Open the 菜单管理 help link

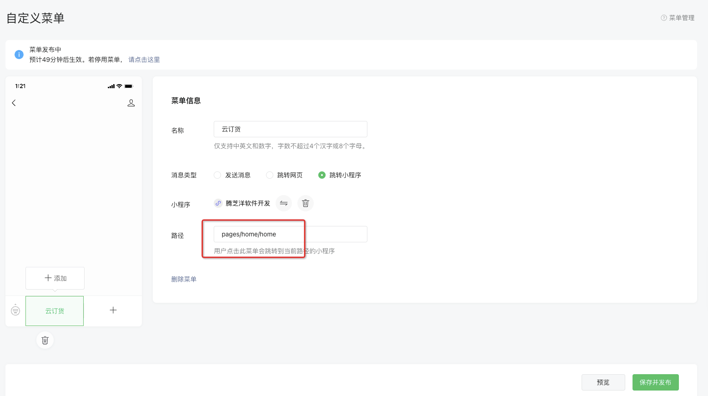click(682, 18)
